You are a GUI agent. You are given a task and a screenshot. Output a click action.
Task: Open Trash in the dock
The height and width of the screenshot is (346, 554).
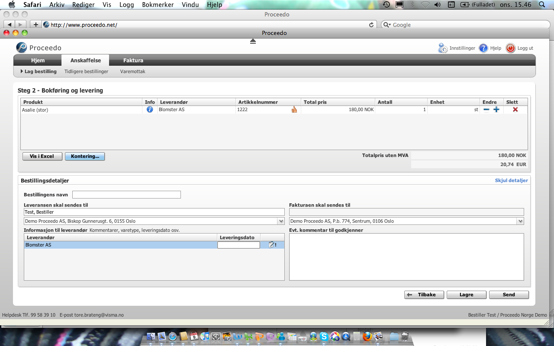[405, 336]
